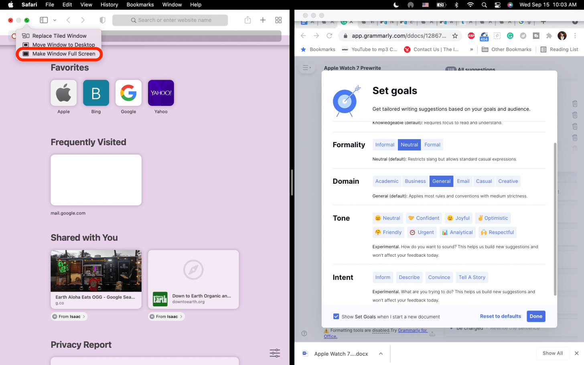Select the Formal formality option

pos(432,145)
